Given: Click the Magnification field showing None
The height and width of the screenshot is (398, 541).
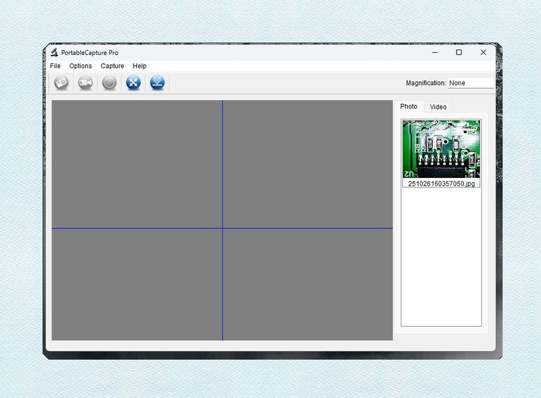Looking at the screenshot, I should click(x=471, y=83).
